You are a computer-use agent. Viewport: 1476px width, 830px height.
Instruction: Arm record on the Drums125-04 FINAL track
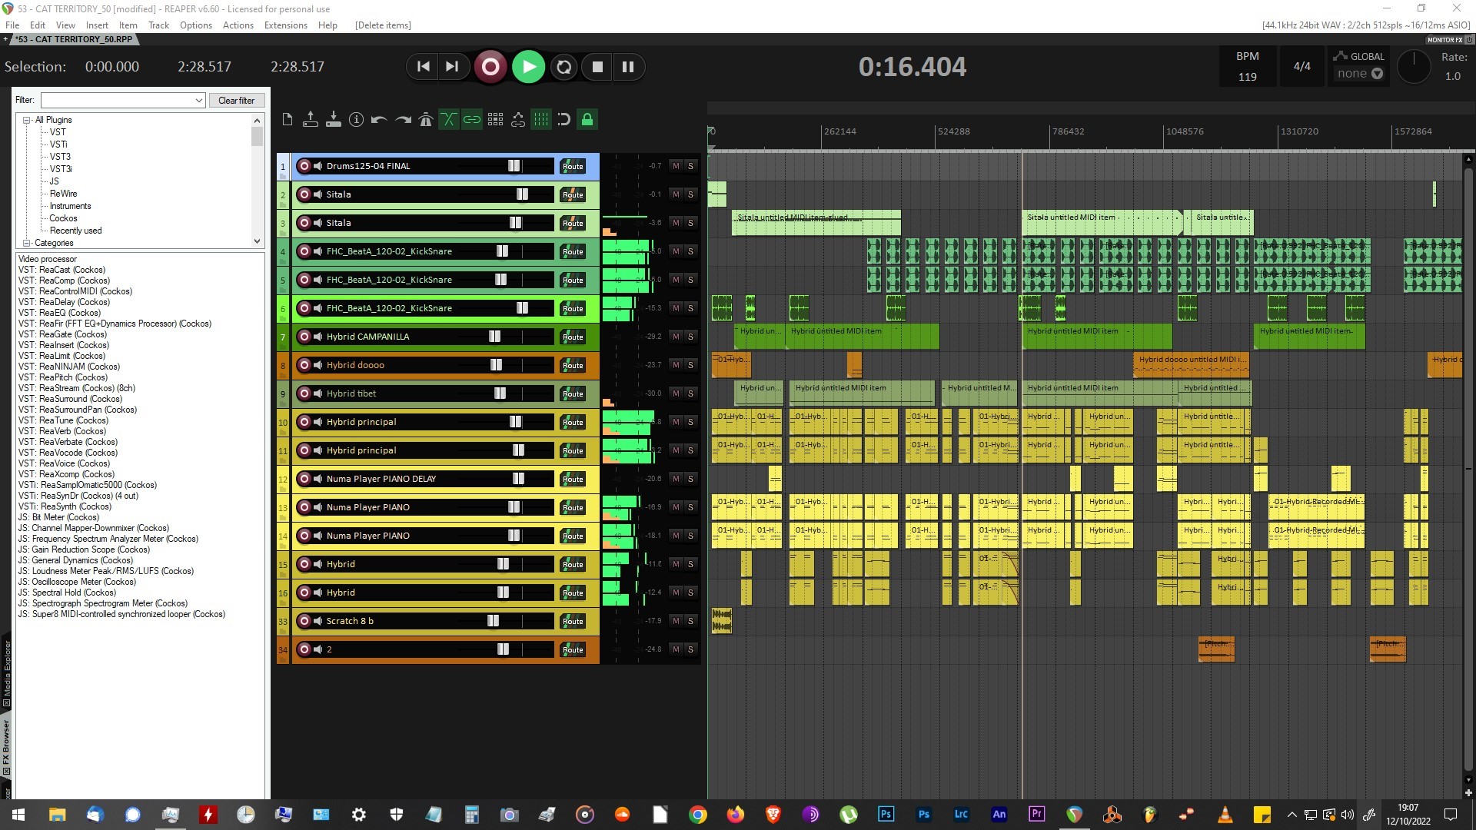304,166
